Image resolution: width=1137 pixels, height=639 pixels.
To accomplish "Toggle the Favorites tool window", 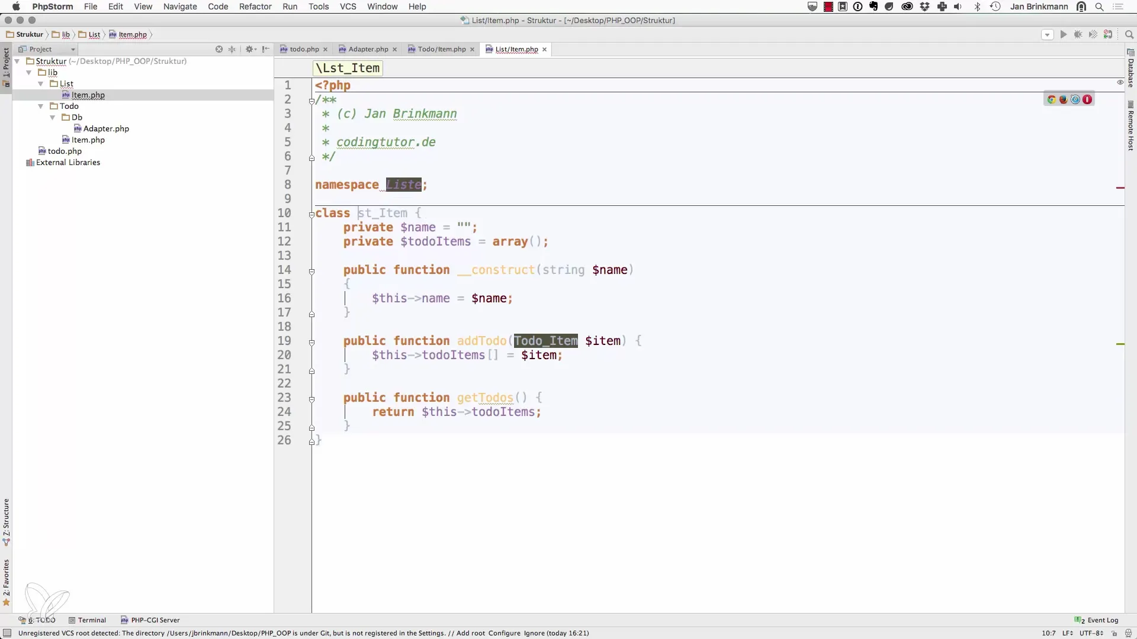I will tap(6, 582).
